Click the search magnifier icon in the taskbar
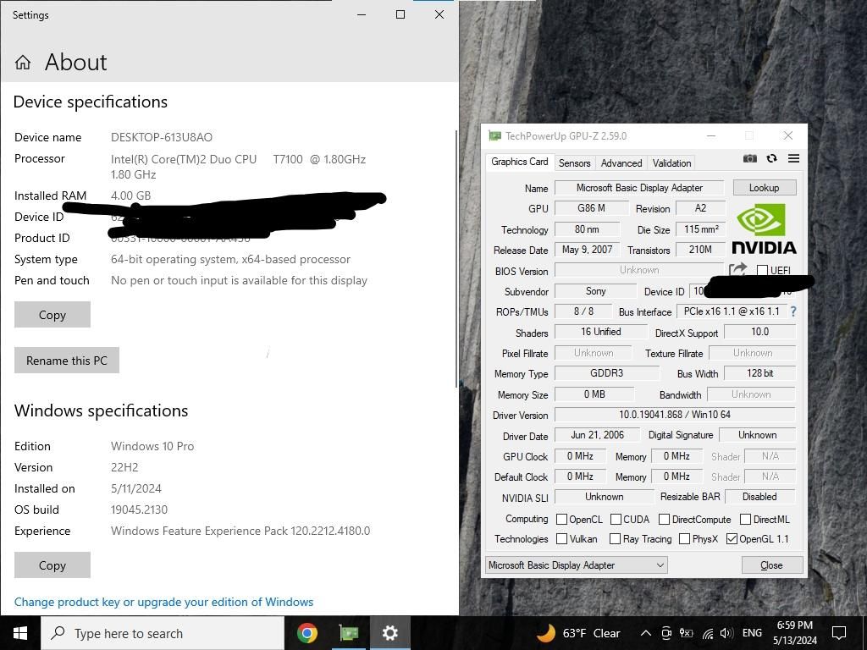This screenshot has width=867, height=650. click(58, 633)
